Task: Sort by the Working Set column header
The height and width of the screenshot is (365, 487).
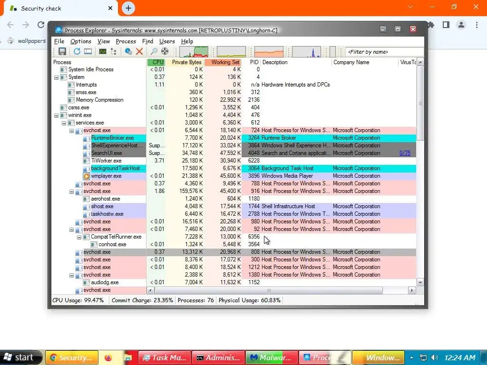Action: click(223, 62)
